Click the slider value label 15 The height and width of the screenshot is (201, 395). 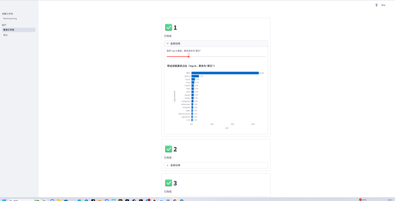(189, 54)
